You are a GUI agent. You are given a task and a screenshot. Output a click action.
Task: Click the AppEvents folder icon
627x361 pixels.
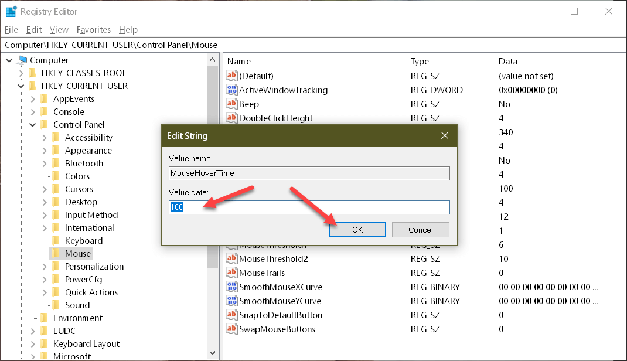[45, 98]
